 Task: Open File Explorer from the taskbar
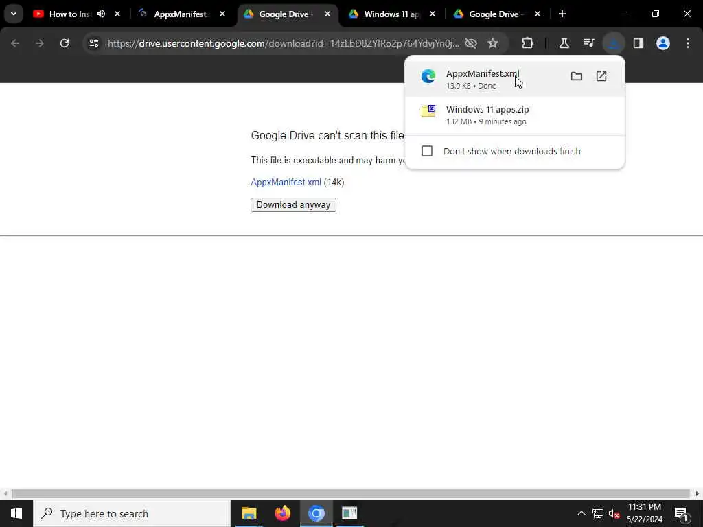[x=249, y=513]
